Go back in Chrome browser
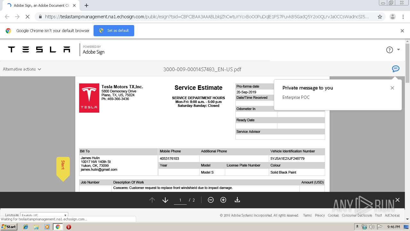The height and width of the screenshot is (231, 410). (7, 17)
